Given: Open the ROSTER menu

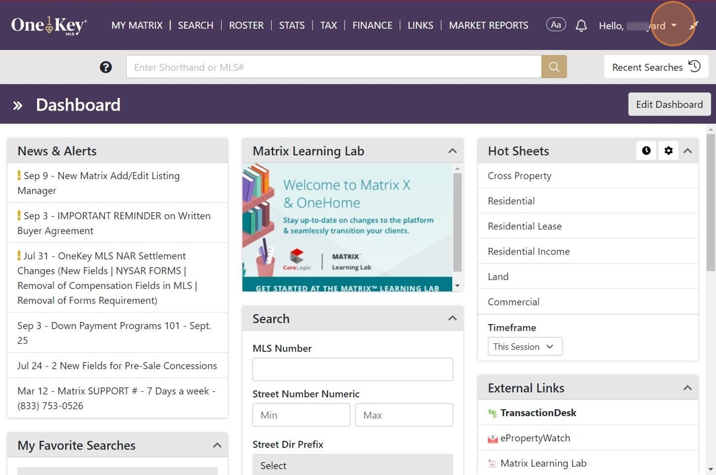Looking at the screenshot, I should (x=246, y=26).
